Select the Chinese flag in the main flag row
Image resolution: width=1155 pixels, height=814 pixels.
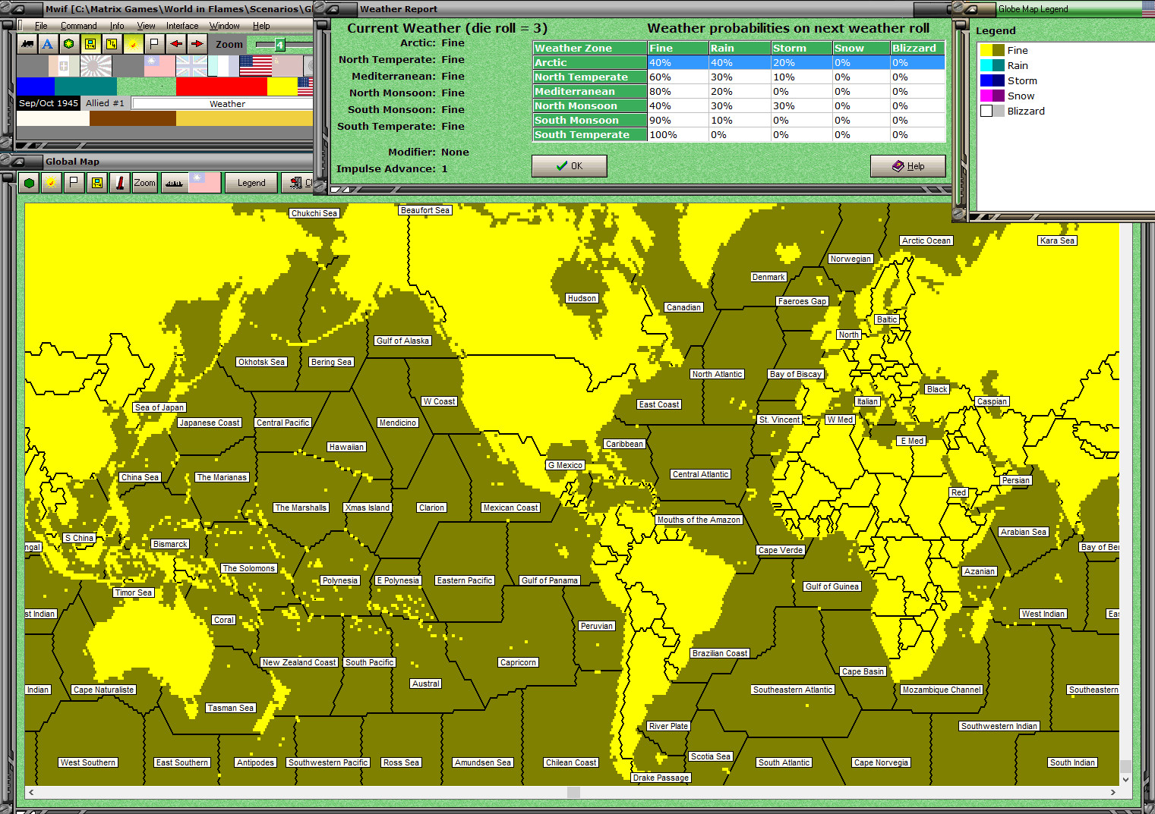coord(159,66)
